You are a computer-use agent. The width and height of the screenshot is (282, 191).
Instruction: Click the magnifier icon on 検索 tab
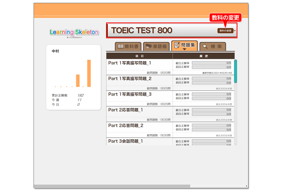[205, 47]
